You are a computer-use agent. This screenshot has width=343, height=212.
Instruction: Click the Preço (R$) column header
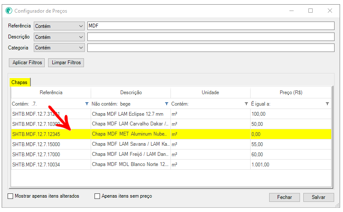291,92
